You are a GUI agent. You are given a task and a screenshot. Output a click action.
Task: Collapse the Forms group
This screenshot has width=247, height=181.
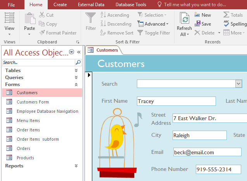click(x=76, y=84)
